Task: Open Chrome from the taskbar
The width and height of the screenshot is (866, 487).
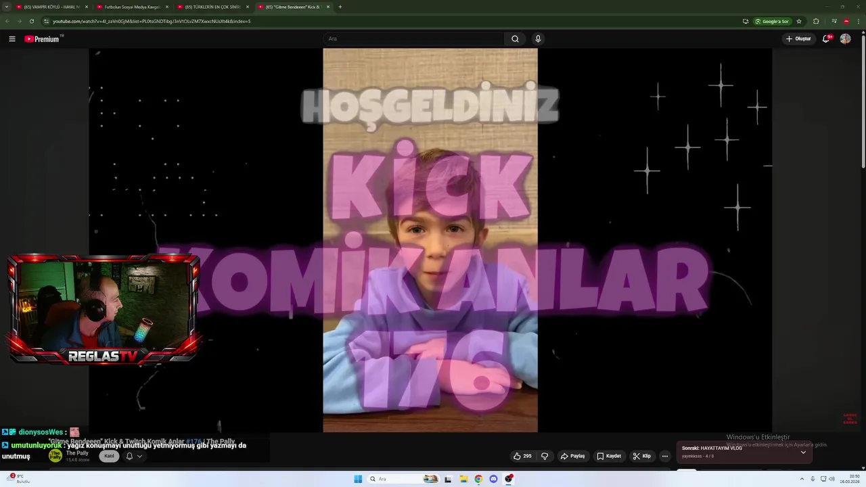Action: 478,479
